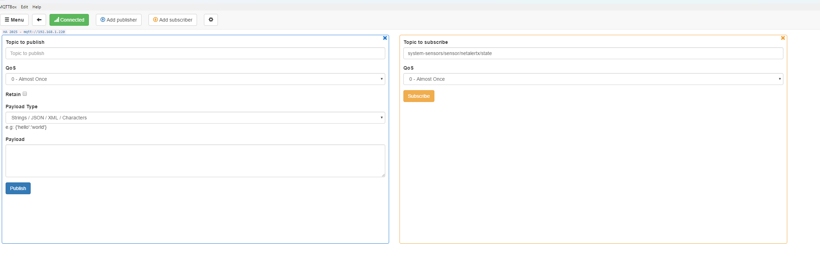Click Add publisher in the toolbar
820x275 pixels.
coord(119,20)
